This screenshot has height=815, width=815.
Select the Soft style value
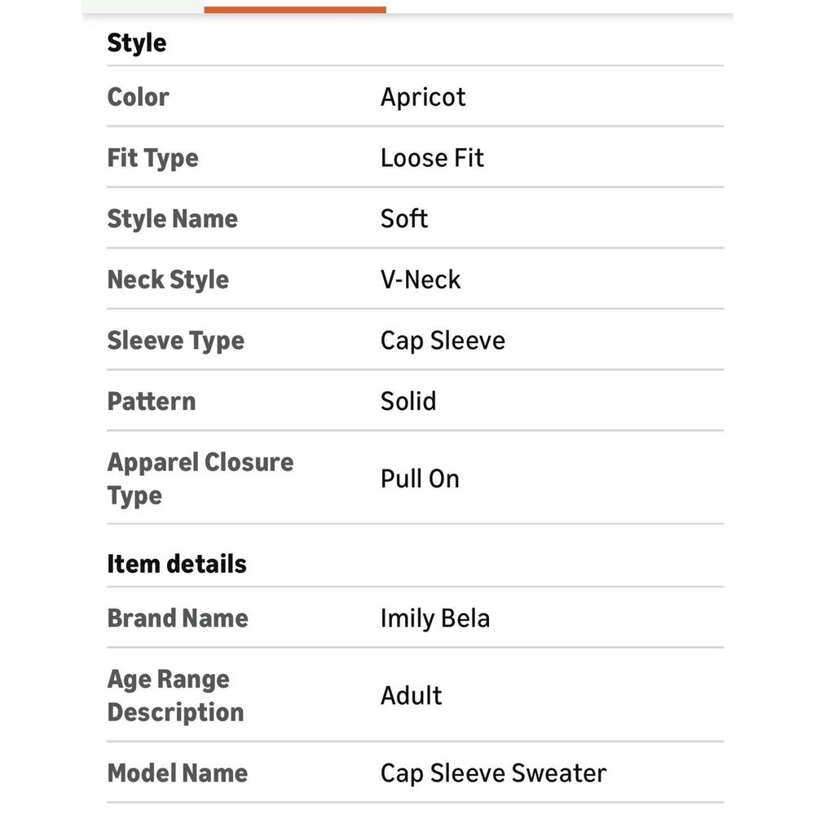tap(404, 218)
